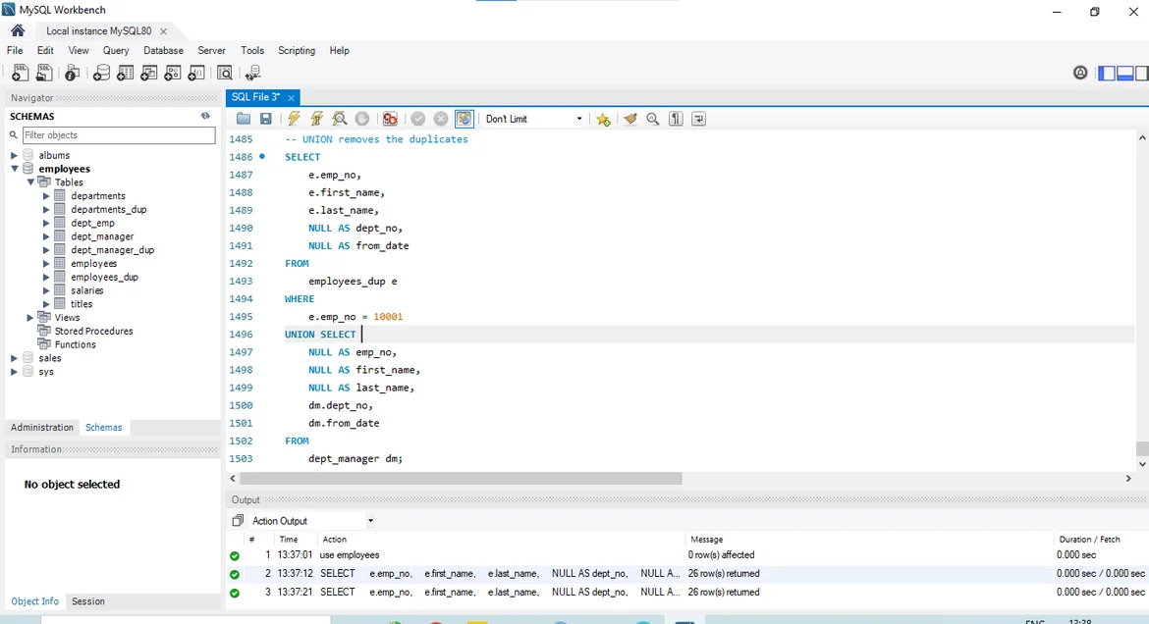The width and height of the screenshot is (1149, 624).
Task: Refresh the SCHEMAS list
Action: pos(205,116)
